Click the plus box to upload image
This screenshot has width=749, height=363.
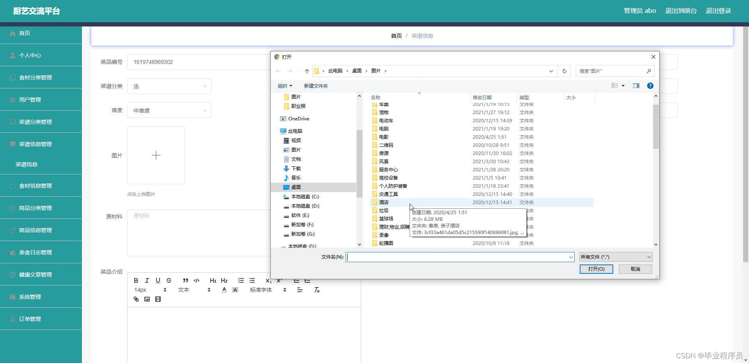point(156,155)
